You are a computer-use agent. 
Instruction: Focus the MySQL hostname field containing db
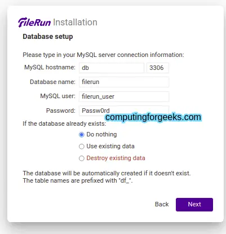coord(112,68)
